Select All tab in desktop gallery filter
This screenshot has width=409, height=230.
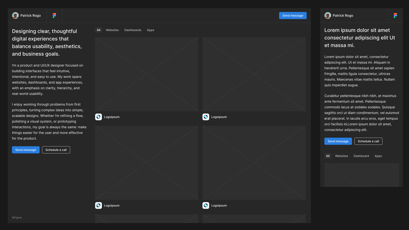99,30
